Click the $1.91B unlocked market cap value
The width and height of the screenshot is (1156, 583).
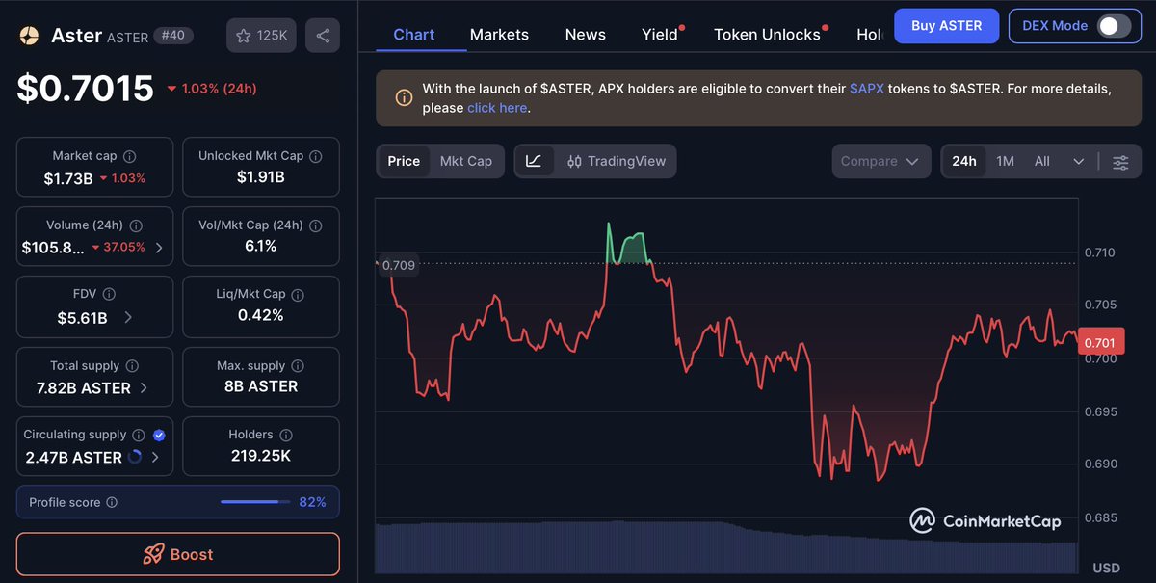261,177
